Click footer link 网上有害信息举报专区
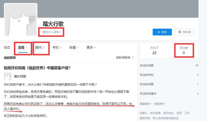207x121 pixels. point(166,118)
